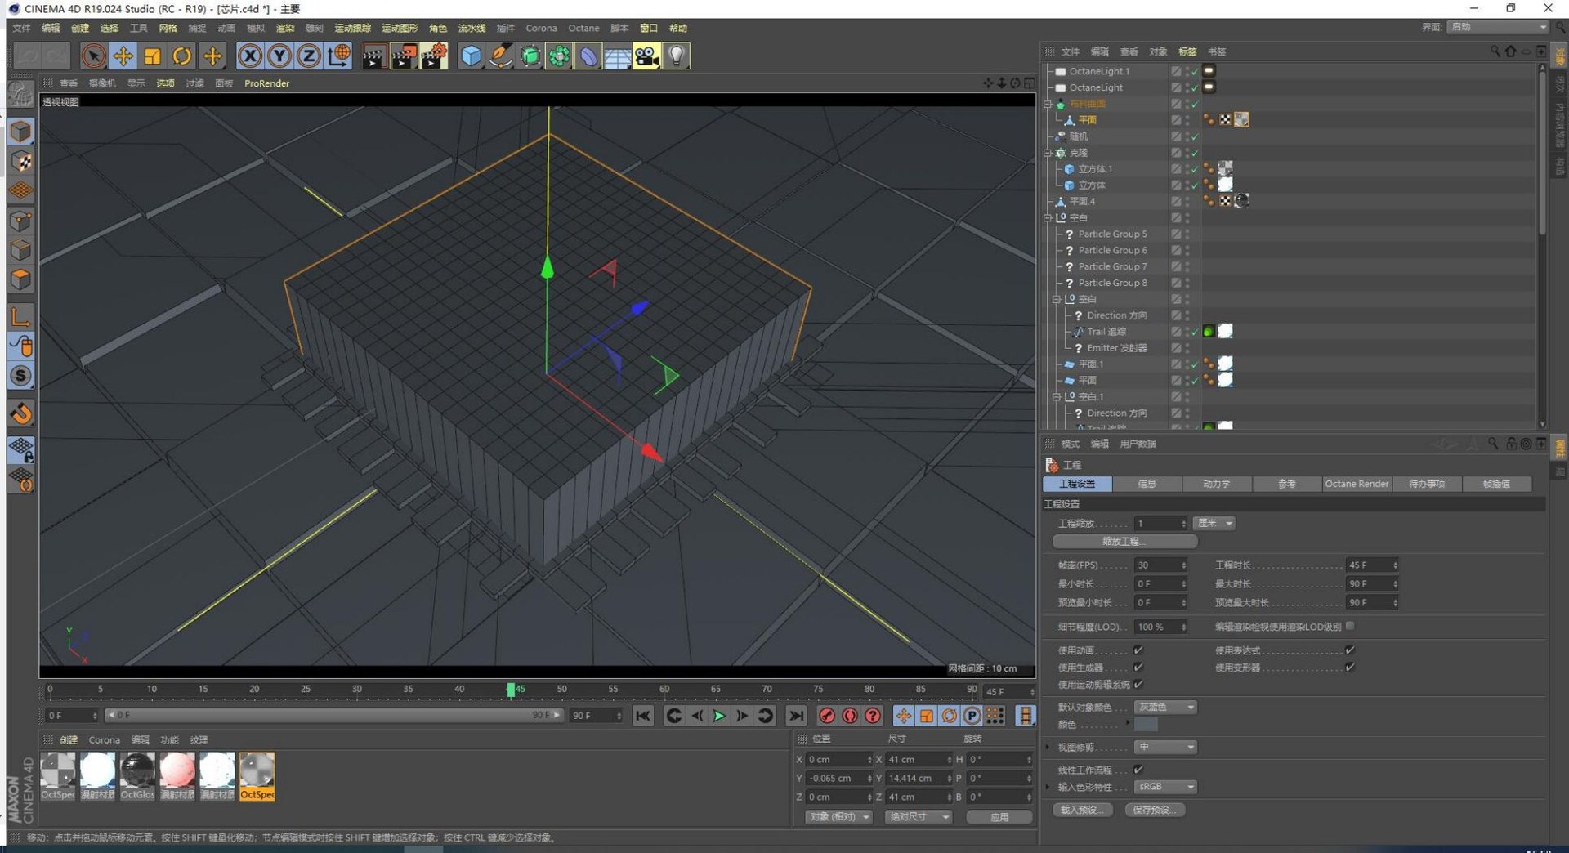The width and height of the screenshot is (1569, 853).
Task: Open the 默认对象颜色 dropdown
Action: coord(1165,707)
